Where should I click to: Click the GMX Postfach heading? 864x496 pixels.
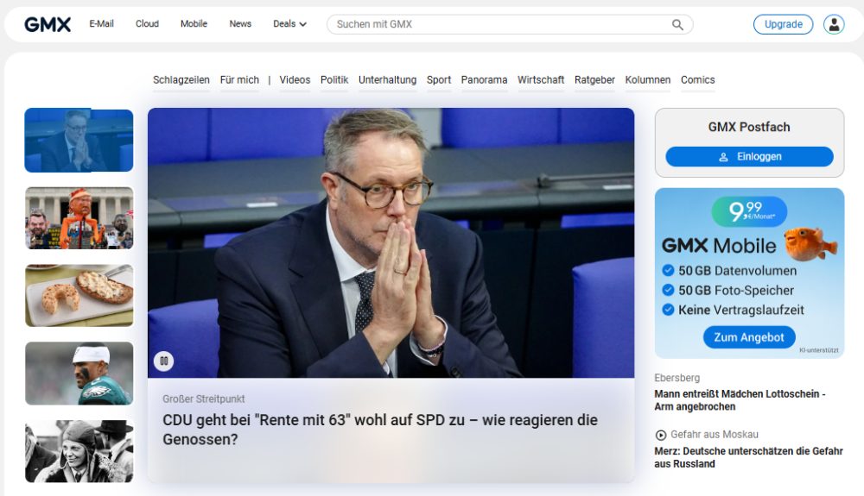749,127
